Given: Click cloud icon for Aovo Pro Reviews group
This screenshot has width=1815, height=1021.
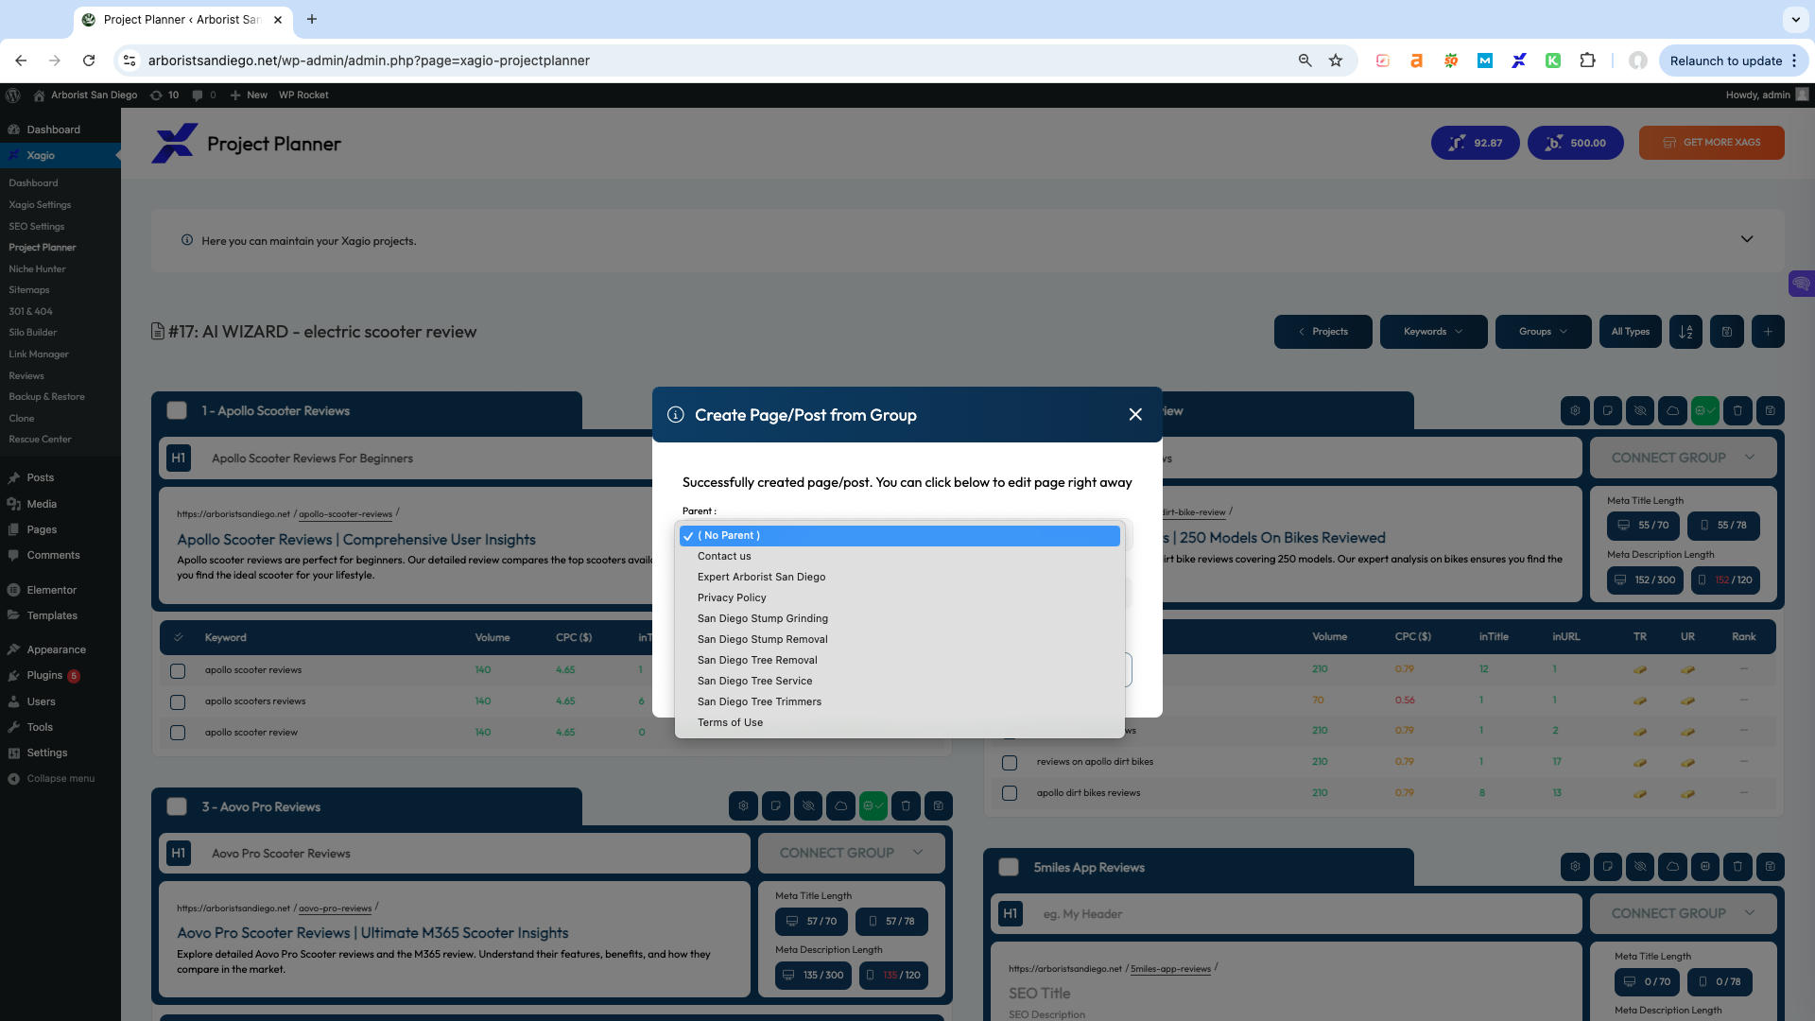Looking at the screenshot, I should point(840,806).
